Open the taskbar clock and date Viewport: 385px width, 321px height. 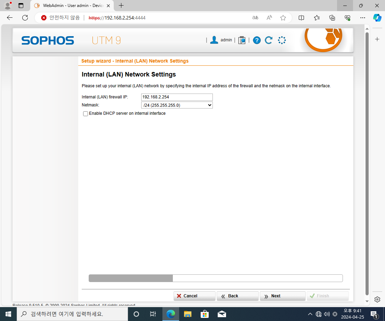(352, 314)
